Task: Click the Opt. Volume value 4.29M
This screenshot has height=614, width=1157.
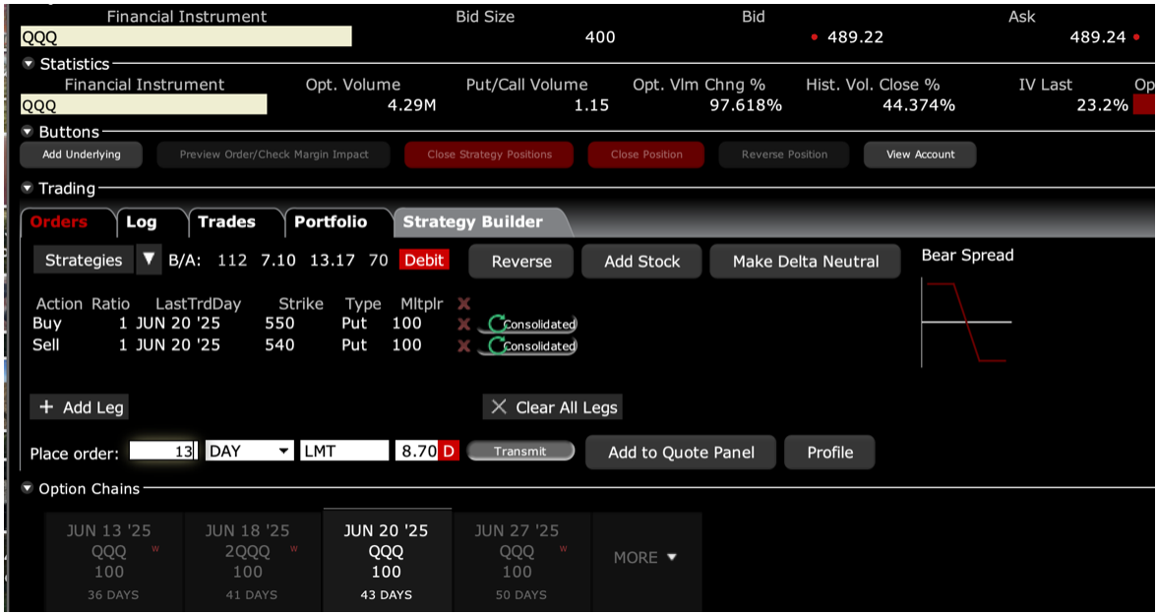Action: tap(411, 105)
